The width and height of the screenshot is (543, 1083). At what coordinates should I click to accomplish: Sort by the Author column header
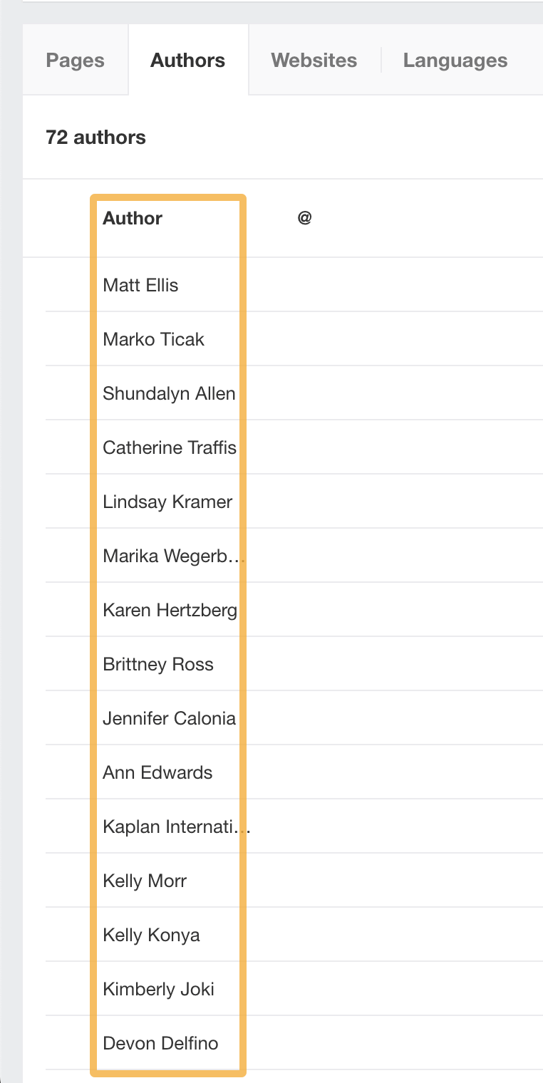pos(132,218)
